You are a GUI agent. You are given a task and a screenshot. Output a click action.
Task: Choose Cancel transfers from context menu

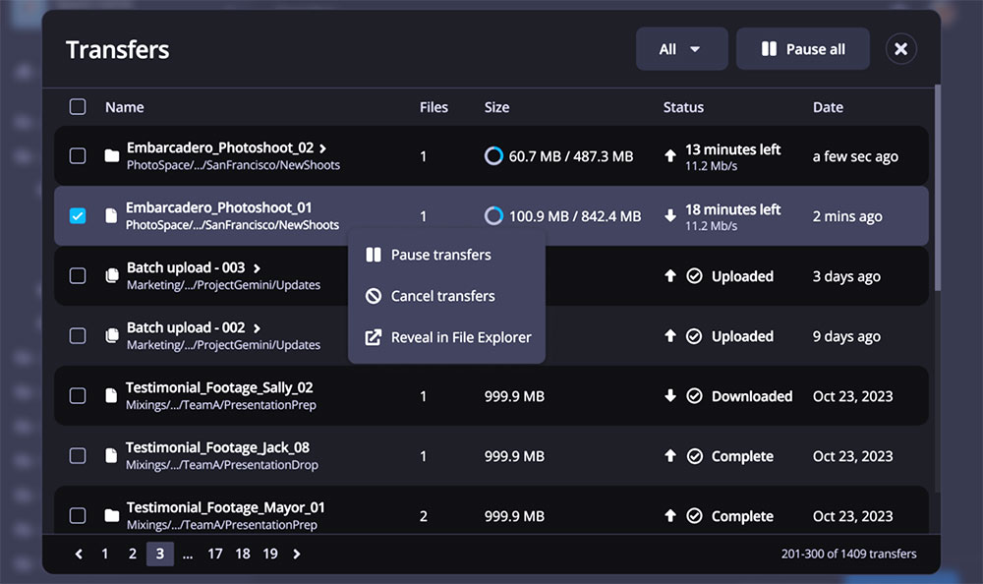tap(442, 296)
